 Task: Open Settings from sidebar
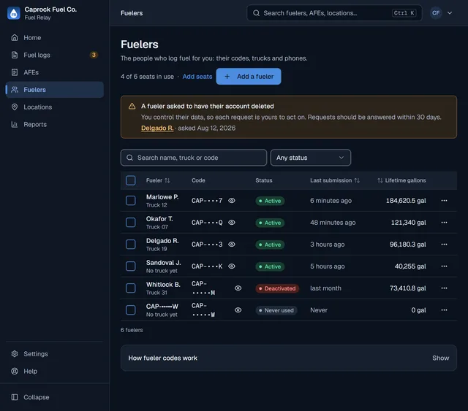pyautogui.click(x=55, y=354)
